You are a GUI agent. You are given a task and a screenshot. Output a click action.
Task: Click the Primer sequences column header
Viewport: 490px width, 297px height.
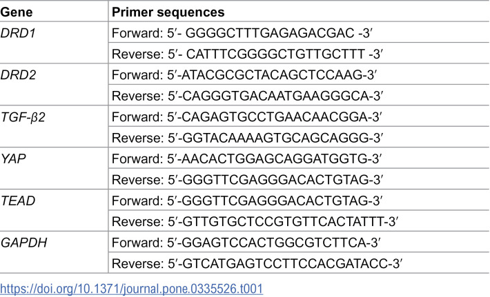click(168, 12)
